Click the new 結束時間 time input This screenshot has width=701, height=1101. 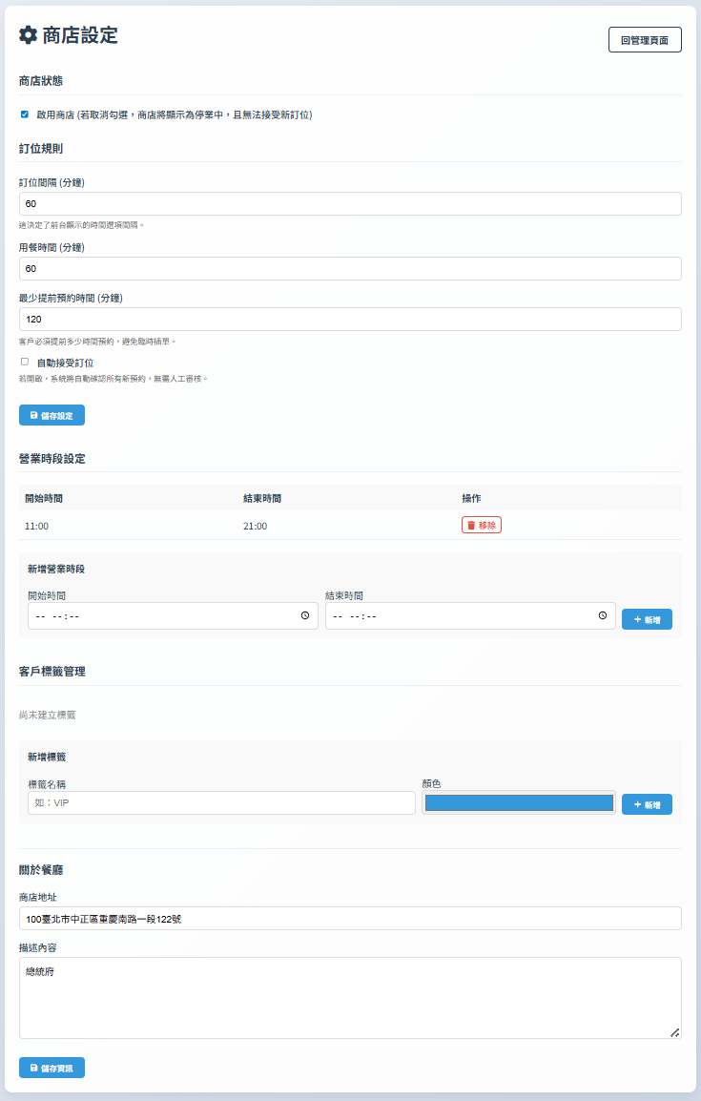pyautogui.click(x=470, y=615)
